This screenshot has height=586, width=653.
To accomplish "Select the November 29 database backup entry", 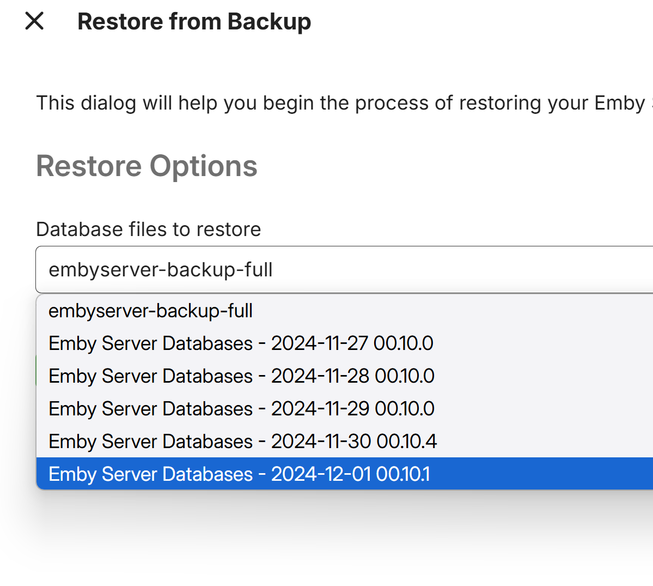I will [x=241, y=409].
